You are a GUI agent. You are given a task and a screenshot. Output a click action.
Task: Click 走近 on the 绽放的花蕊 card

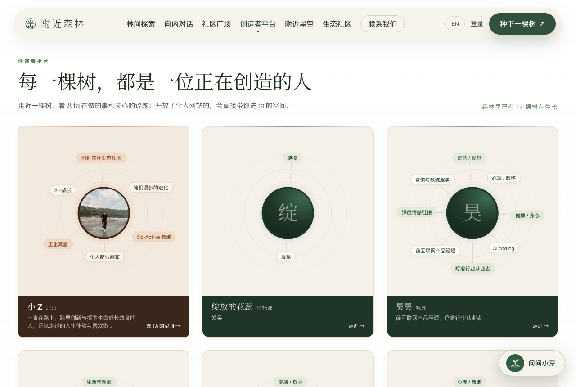[356, 326]
